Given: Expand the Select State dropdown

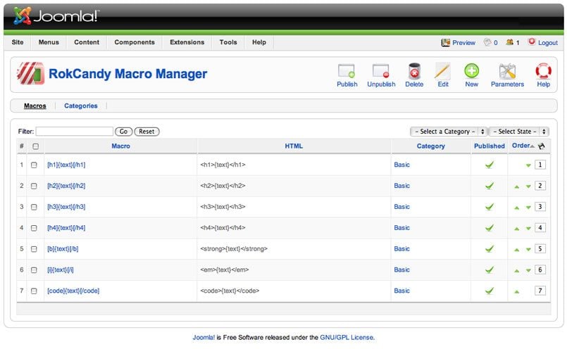Looking at the screenshot, I should pos(518,132).
